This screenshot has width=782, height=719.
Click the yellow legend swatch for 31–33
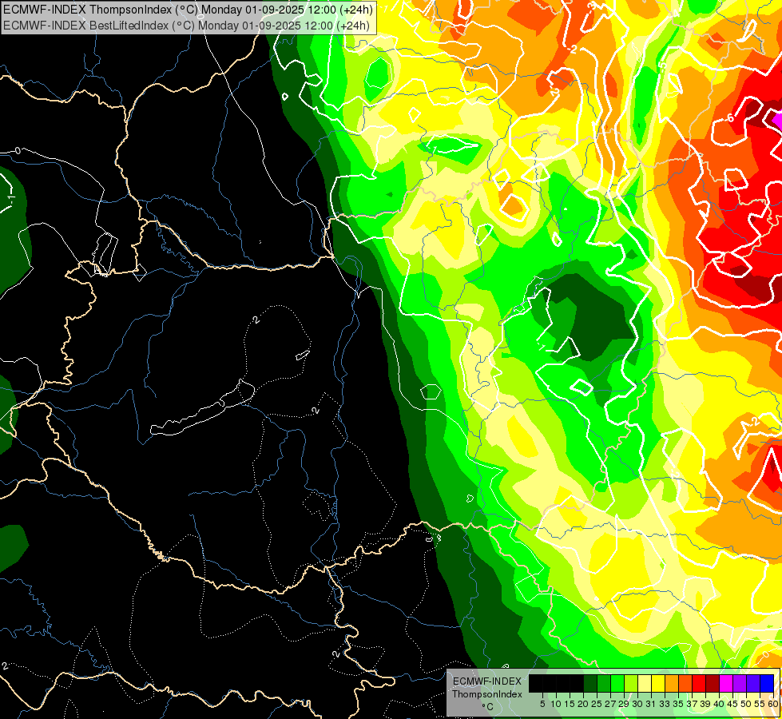[658, 684]
